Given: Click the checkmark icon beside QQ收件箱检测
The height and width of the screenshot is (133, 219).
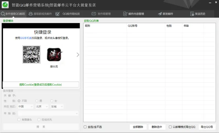Looking at the screenshot, I should click(57, 14).
